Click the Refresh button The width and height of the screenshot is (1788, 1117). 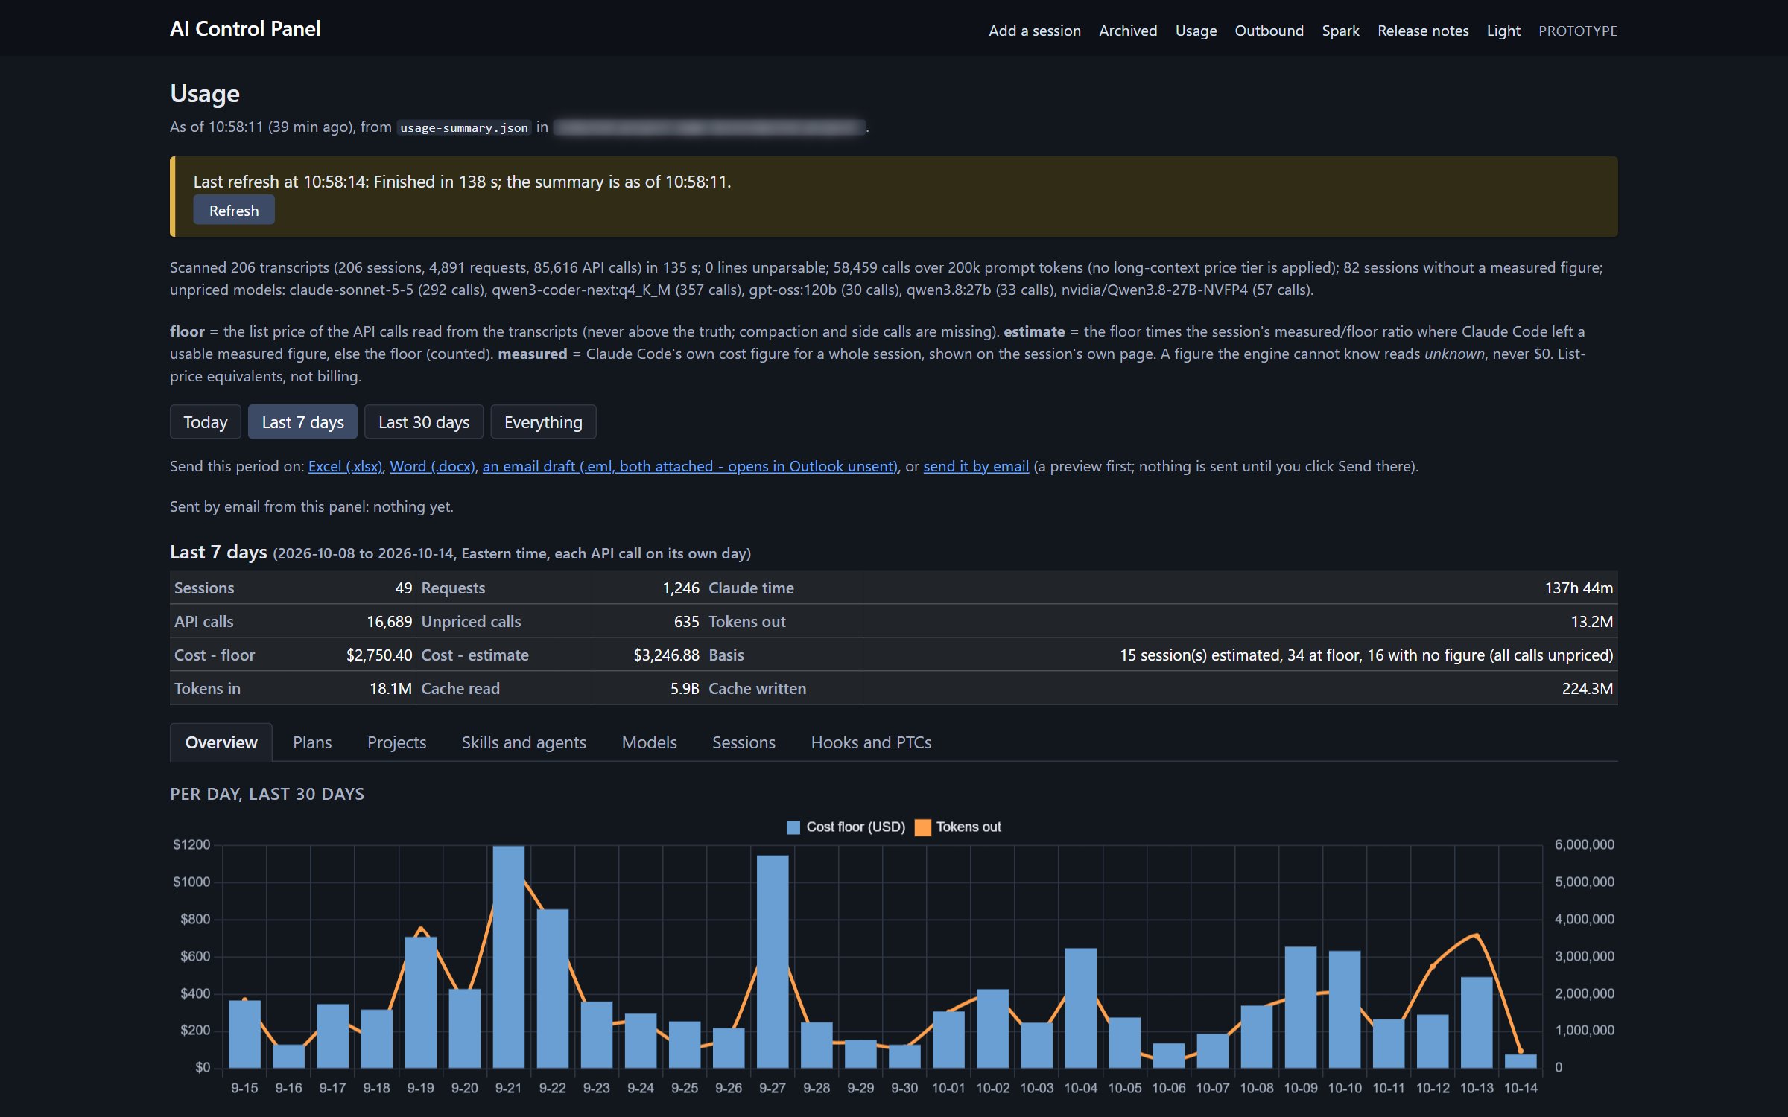pos(234,210)
